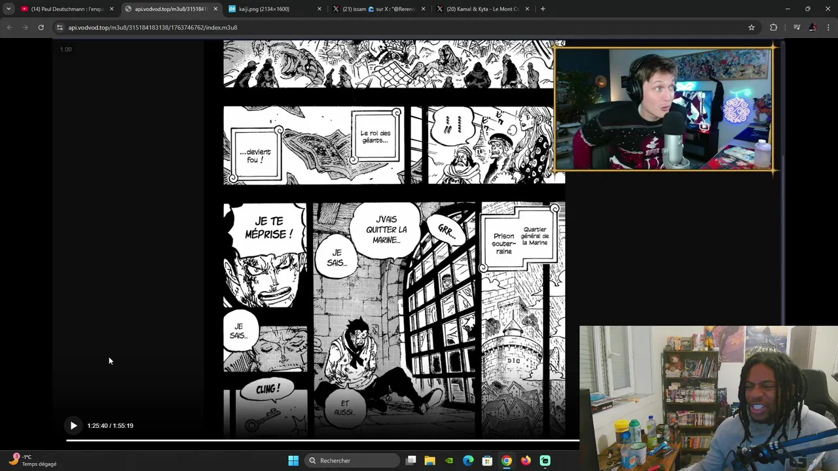Switch to the issam sur X tab
The height and width of the screenshot is (471, 838).
coord(380,9)
